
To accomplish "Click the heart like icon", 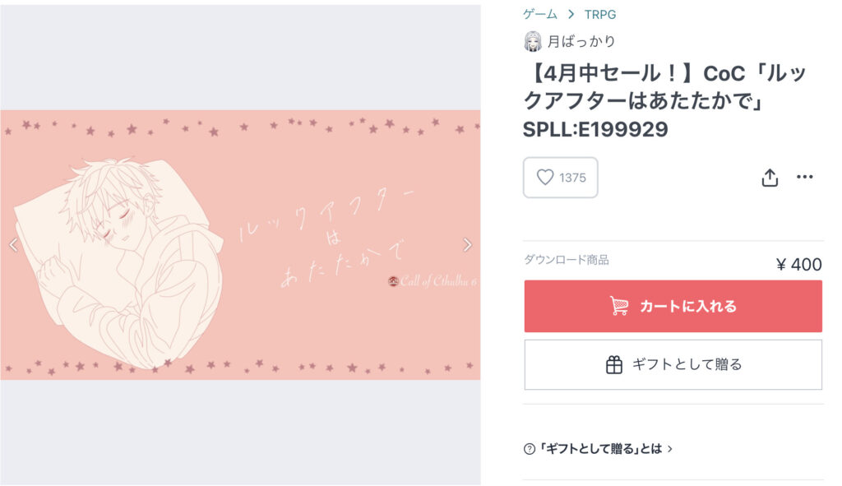I will click(x=544, y=178).
